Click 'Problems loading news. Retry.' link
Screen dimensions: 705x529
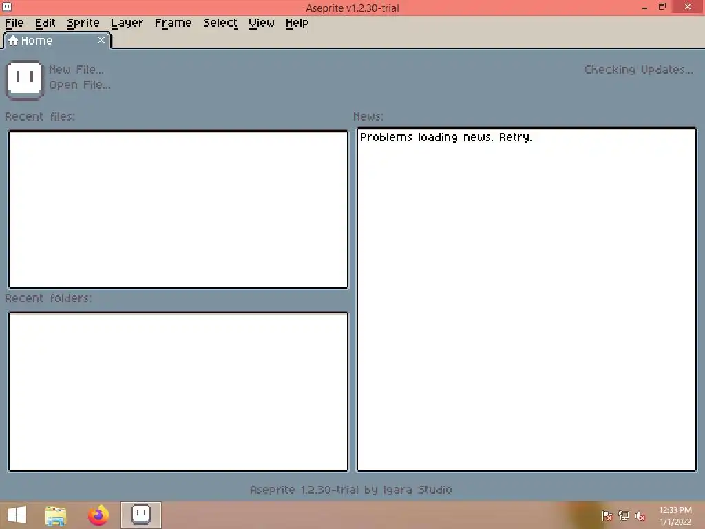[445, 137]
